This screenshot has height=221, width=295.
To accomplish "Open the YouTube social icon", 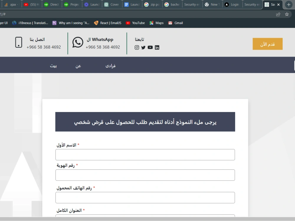I will coord(150,47).
